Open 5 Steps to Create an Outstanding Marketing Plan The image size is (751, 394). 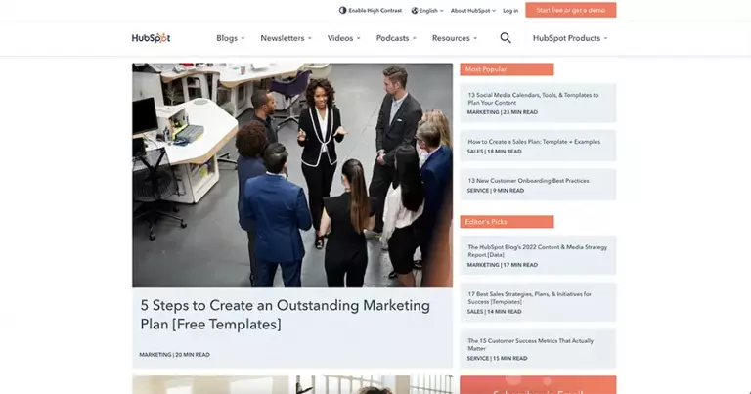click(285, 315)
